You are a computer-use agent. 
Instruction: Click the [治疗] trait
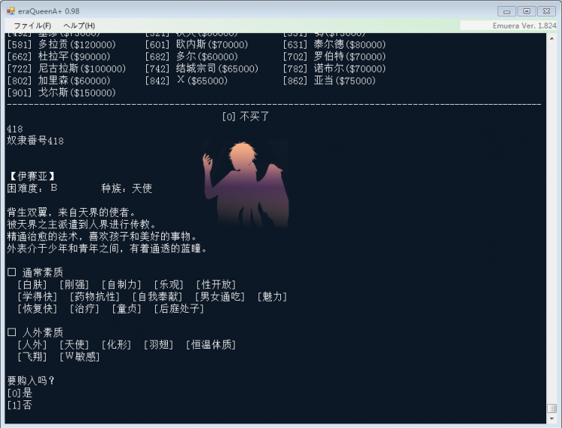[85, 309]
